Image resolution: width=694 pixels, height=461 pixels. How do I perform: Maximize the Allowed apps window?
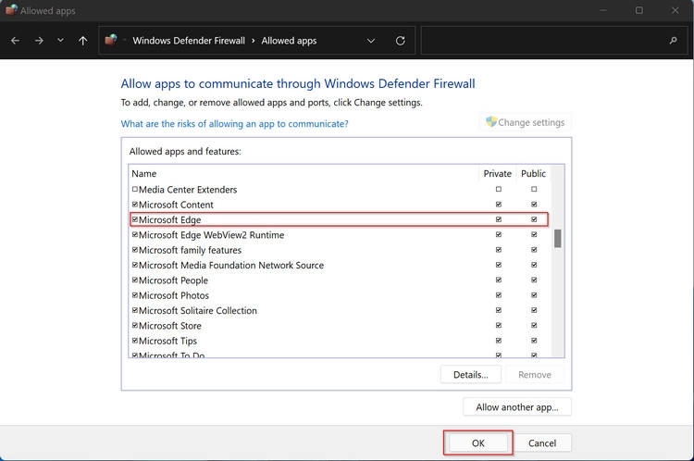pyautogui.click(x=639, y=10)
